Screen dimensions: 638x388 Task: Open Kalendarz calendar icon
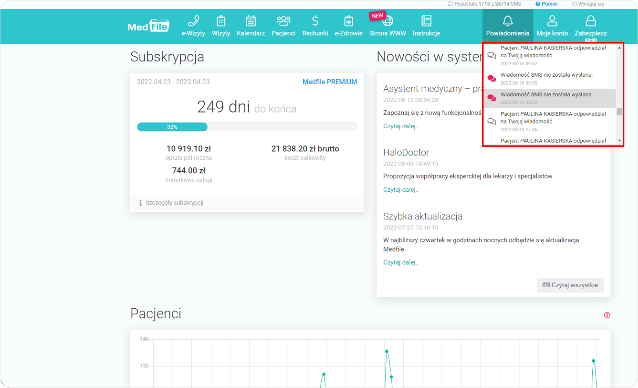(x=251, y=21)
